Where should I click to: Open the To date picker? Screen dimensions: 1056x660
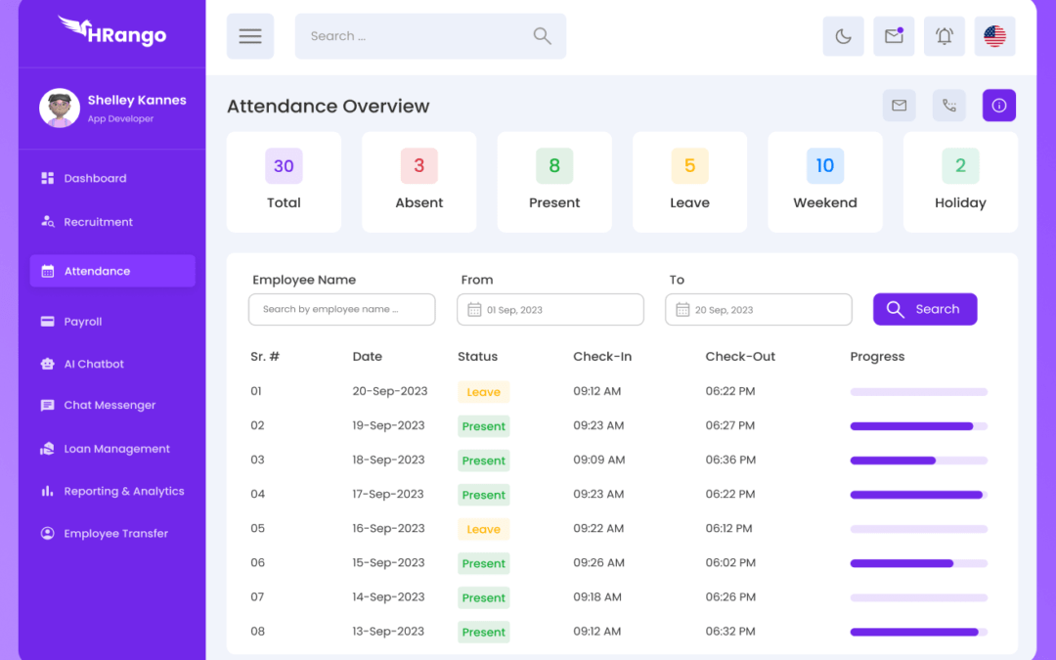[x=758, y=310]
